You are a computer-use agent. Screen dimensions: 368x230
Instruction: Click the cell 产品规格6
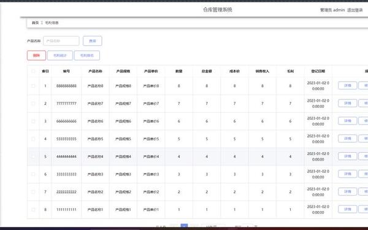click(123, 121)
